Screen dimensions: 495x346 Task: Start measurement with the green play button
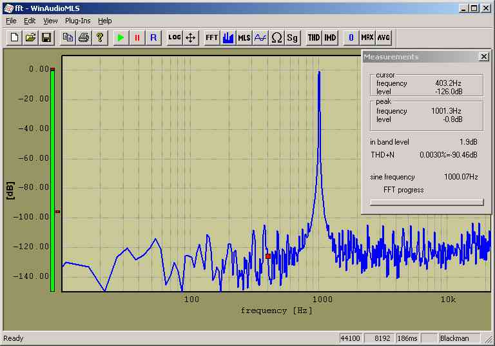[121, 37]
